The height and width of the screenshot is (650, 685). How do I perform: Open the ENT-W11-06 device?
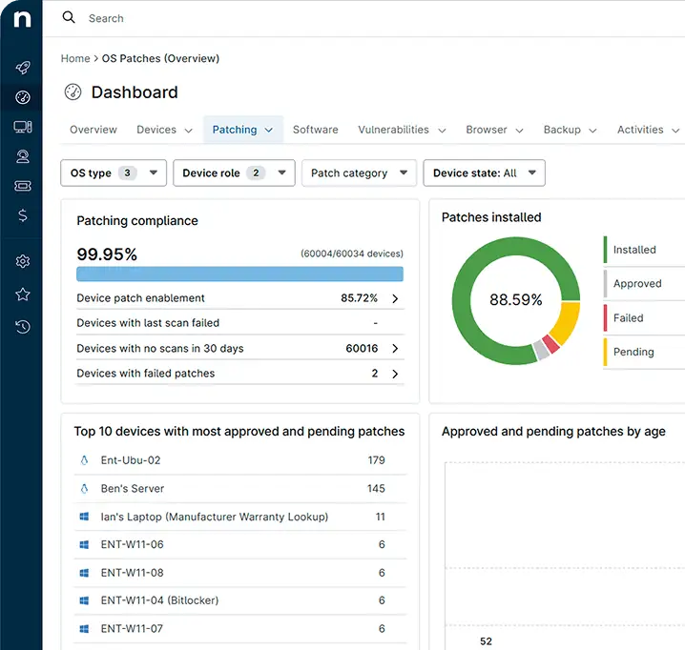(x=240, y=544)
